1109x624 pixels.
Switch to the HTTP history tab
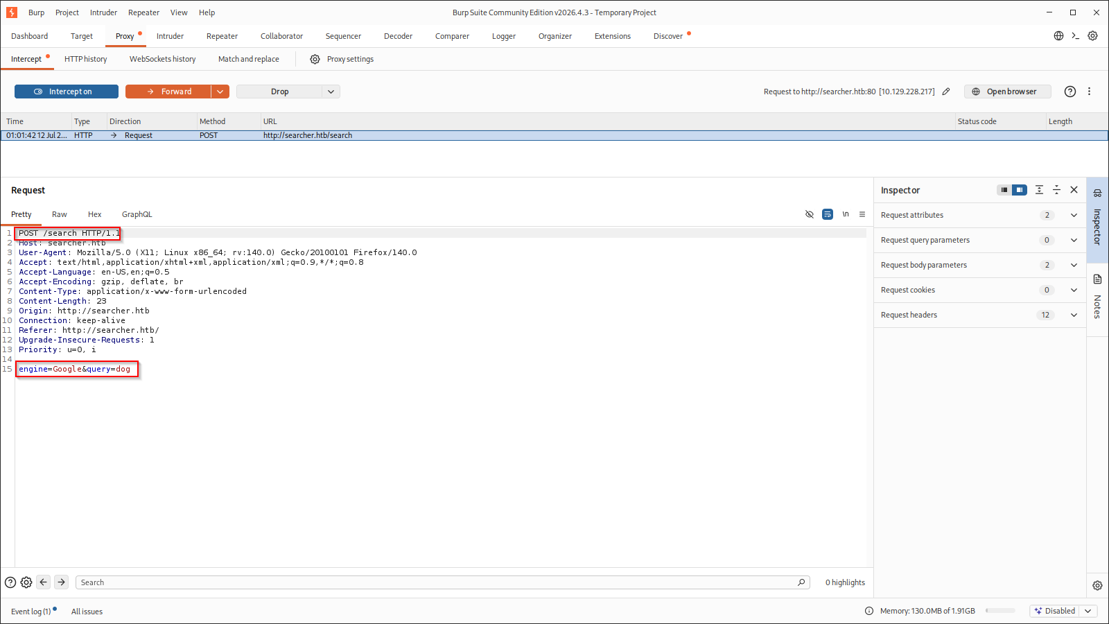[x=86, y=59]
